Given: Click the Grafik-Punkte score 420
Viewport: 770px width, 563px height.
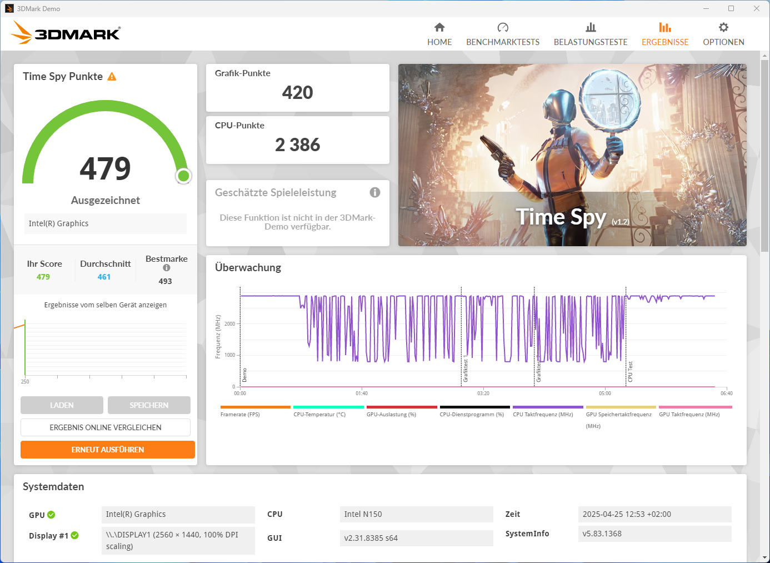Looking at the screenshot, I should click(x=298, y=92).
